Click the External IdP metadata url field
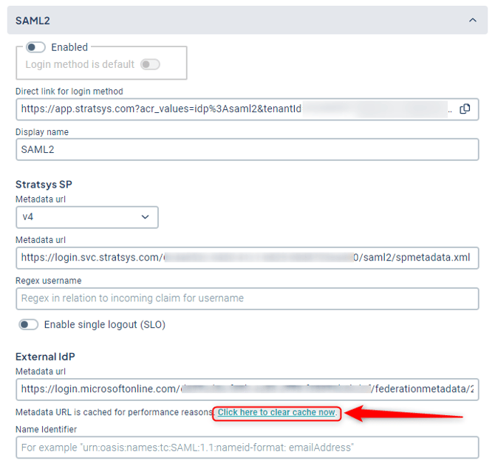 click(247, 389)
